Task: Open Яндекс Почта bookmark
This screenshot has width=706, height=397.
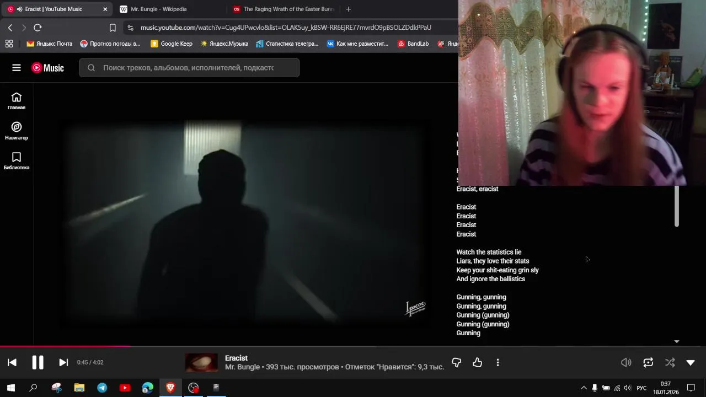Action: [49, 44]
